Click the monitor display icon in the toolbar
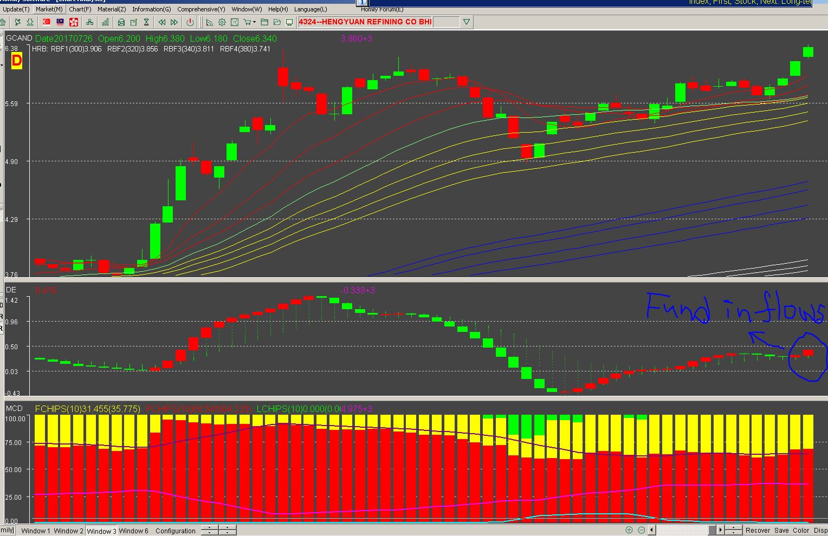The image size is (828, 536). pyautogui.click(x=289, y=22)
